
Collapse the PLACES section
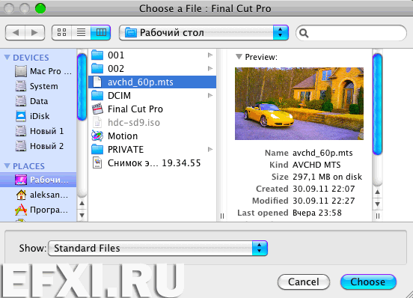(x=7, y=166)
